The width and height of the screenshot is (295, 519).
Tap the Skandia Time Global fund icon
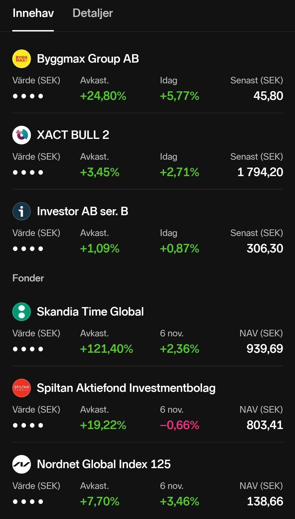click(22, 311)
